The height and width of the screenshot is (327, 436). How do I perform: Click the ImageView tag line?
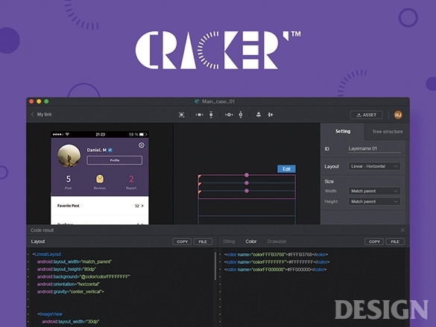point(50,314)
